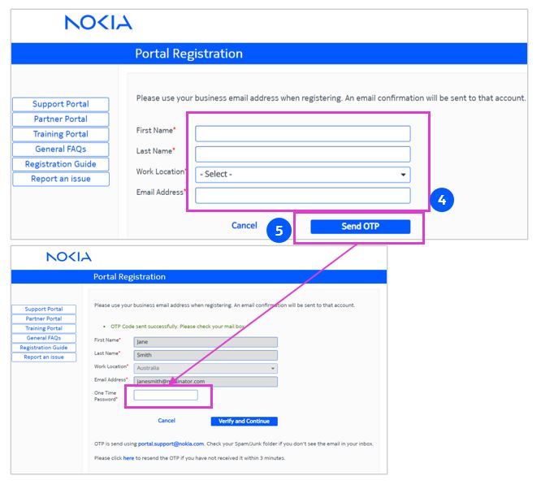Click the large Nokia logo in the header
This screenshot has width=541, height=485.
[98, 23]
